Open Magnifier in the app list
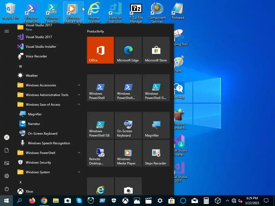 tap(49, 114)
